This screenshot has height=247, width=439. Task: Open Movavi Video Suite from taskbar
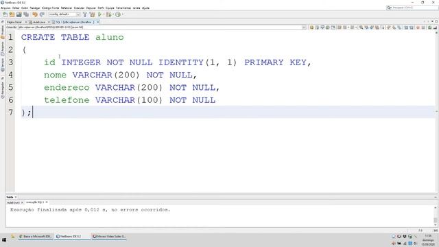pos(109,237)
